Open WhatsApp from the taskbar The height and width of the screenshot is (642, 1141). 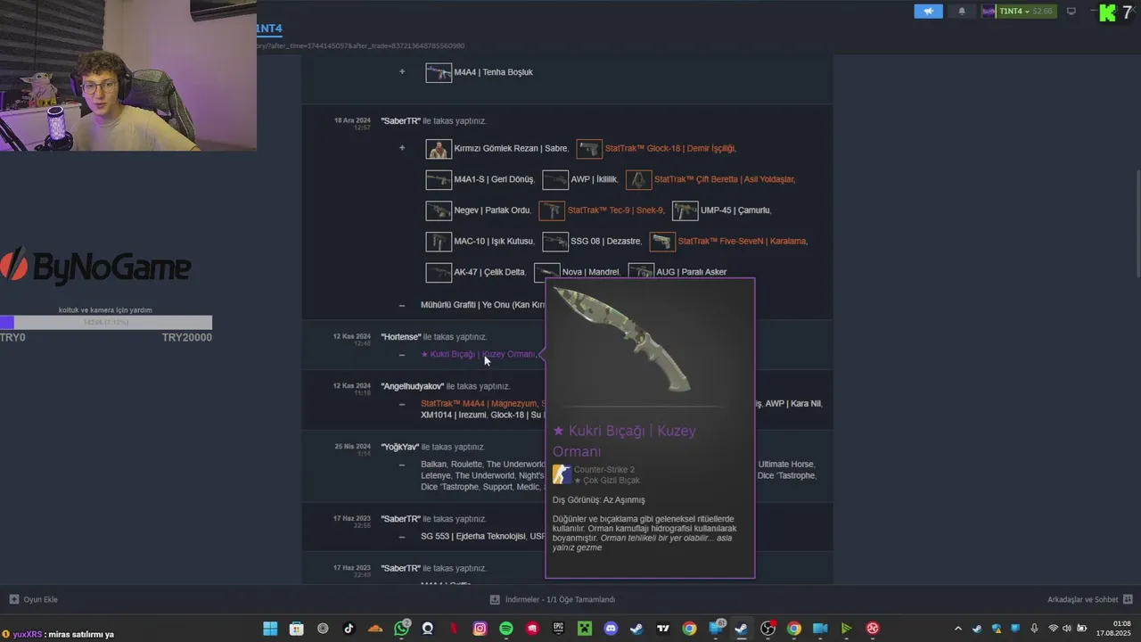coord(402,629)
